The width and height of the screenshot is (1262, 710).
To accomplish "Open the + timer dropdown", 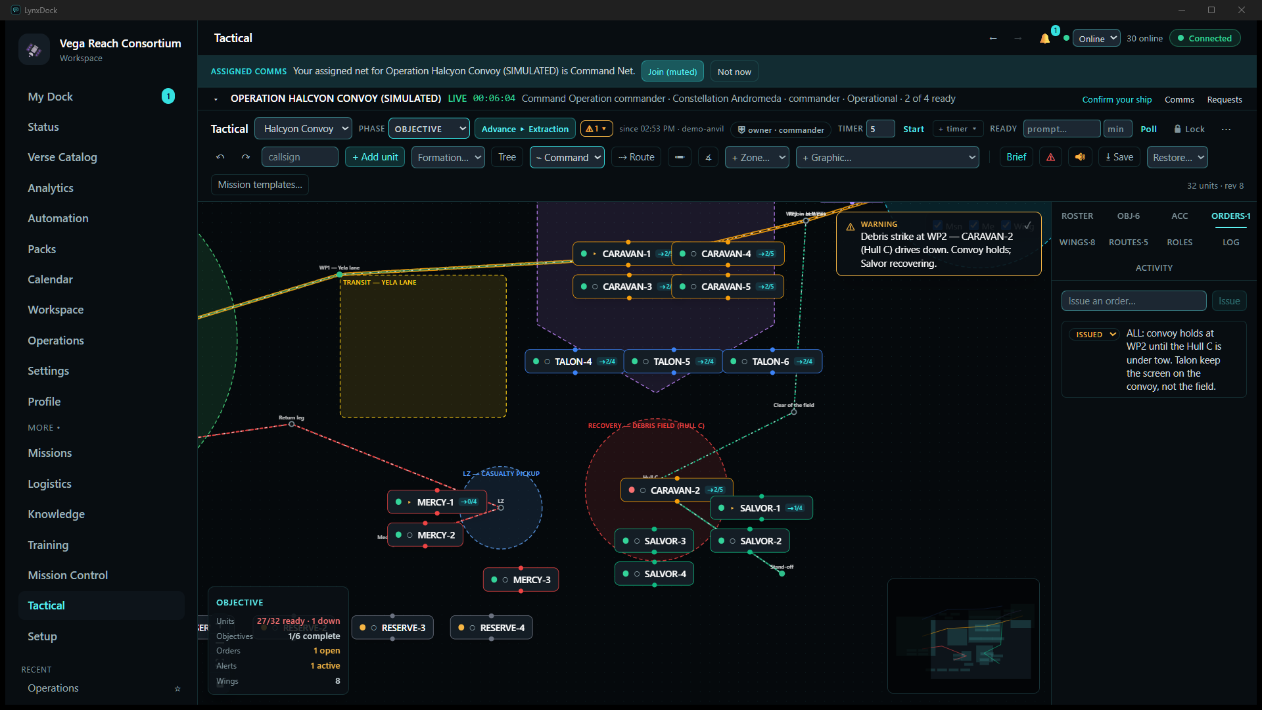I will pos(960,129).
